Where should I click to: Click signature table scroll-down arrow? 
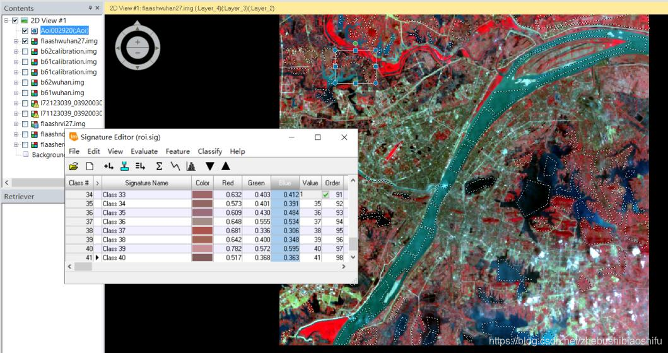(353, 257)
